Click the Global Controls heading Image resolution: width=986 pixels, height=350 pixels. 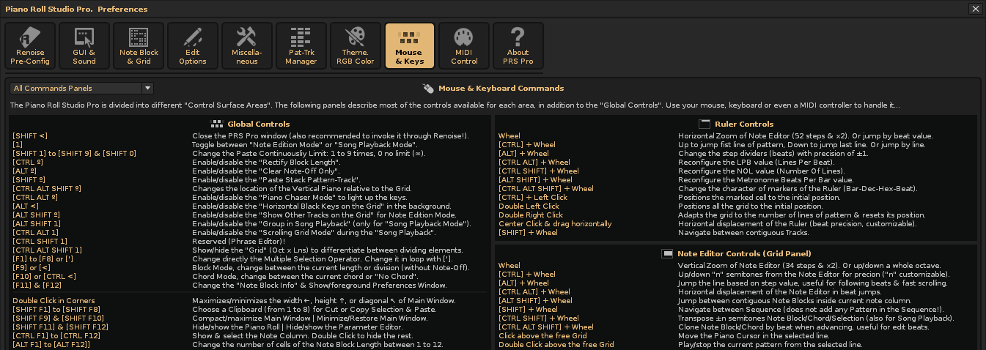(258, 124)
